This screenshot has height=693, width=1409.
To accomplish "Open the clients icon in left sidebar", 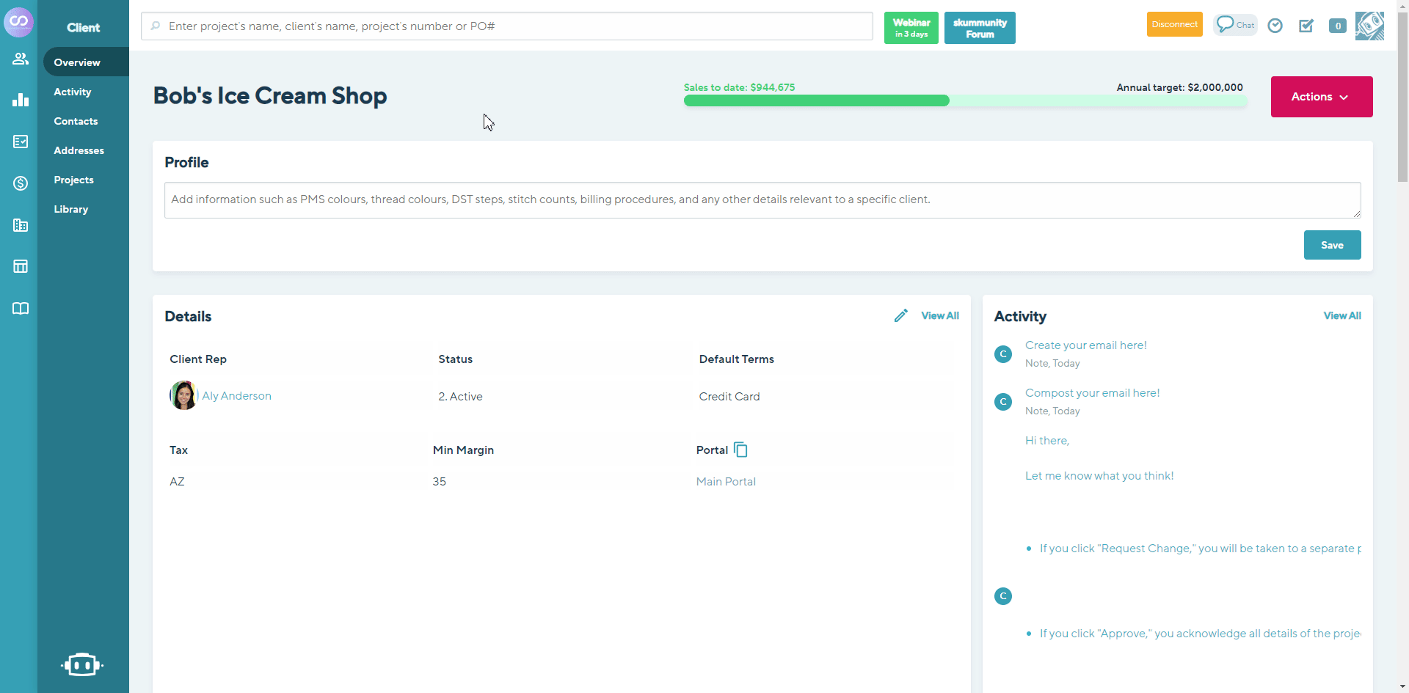I will click(21, 59).
